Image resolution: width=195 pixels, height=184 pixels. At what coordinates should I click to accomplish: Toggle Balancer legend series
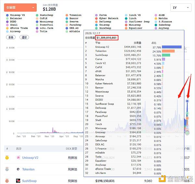coord(14,18)
